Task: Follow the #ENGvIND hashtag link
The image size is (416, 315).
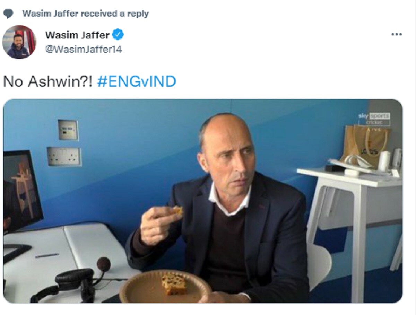Action: [x=137, y=81]
